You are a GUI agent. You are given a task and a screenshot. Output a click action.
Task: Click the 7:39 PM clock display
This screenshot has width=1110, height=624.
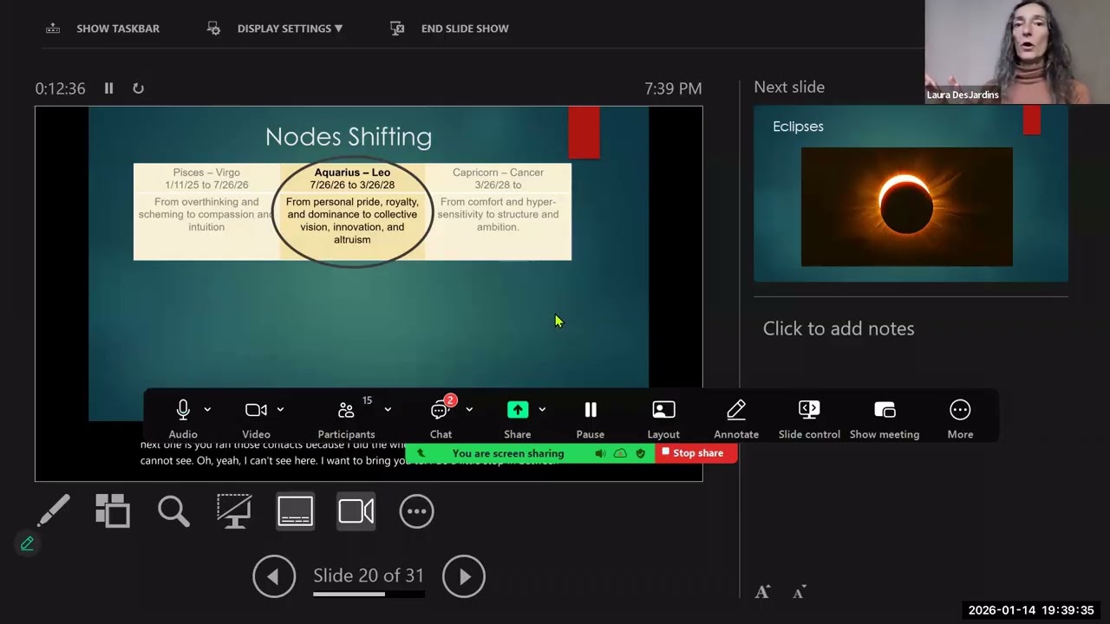point(673,88)
